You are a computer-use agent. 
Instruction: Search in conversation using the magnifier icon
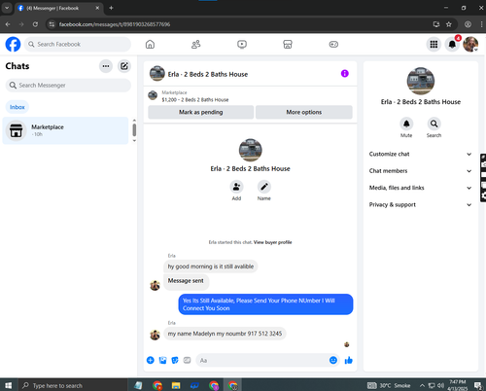click(434, 124)
